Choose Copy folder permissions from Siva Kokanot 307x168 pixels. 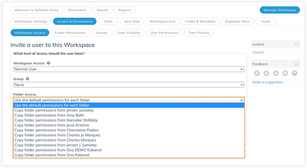click(129, 155)
